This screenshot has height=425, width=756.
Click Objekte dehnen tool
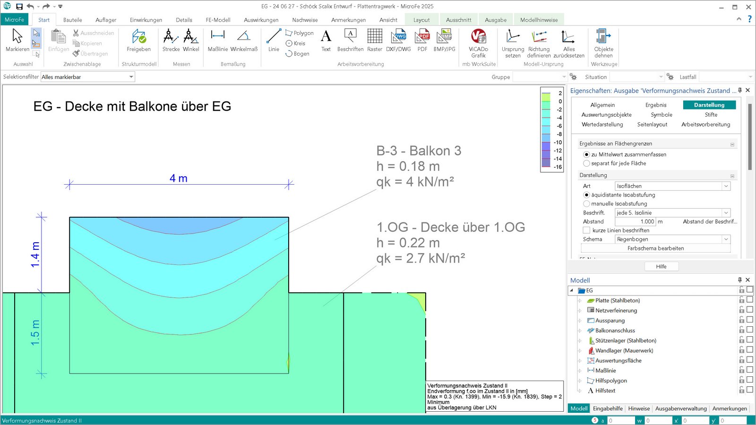tap(603, 43)
